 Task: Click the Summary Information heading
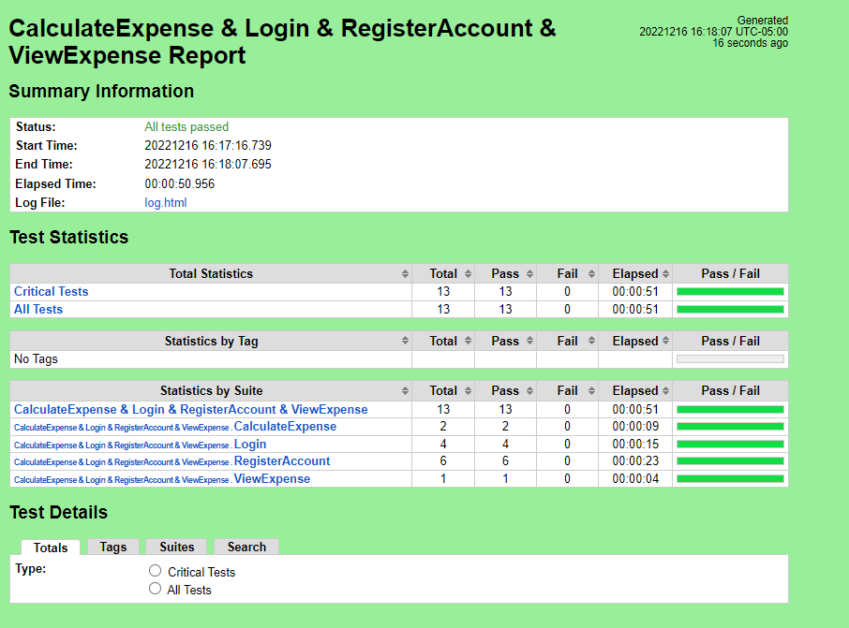[x=101, y=91]
